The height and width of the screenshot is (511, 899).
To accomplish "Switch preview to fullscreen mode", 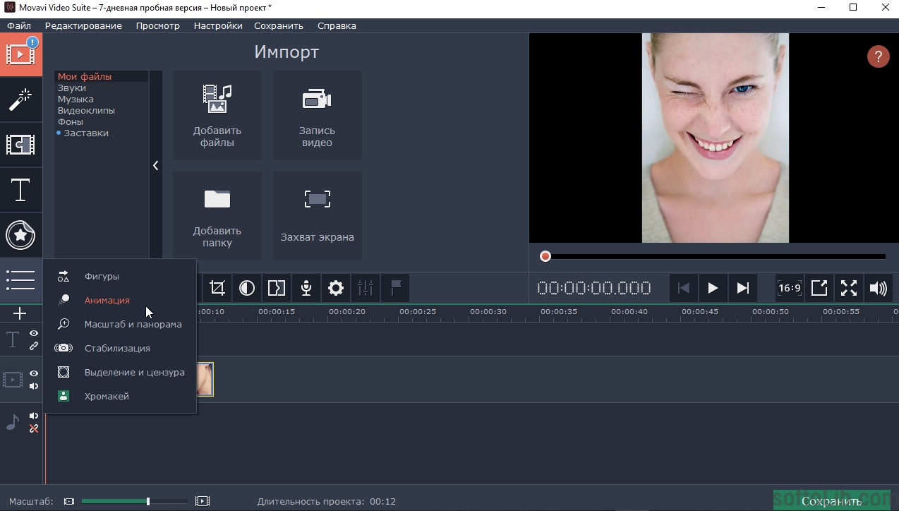I will coord(849,288).
